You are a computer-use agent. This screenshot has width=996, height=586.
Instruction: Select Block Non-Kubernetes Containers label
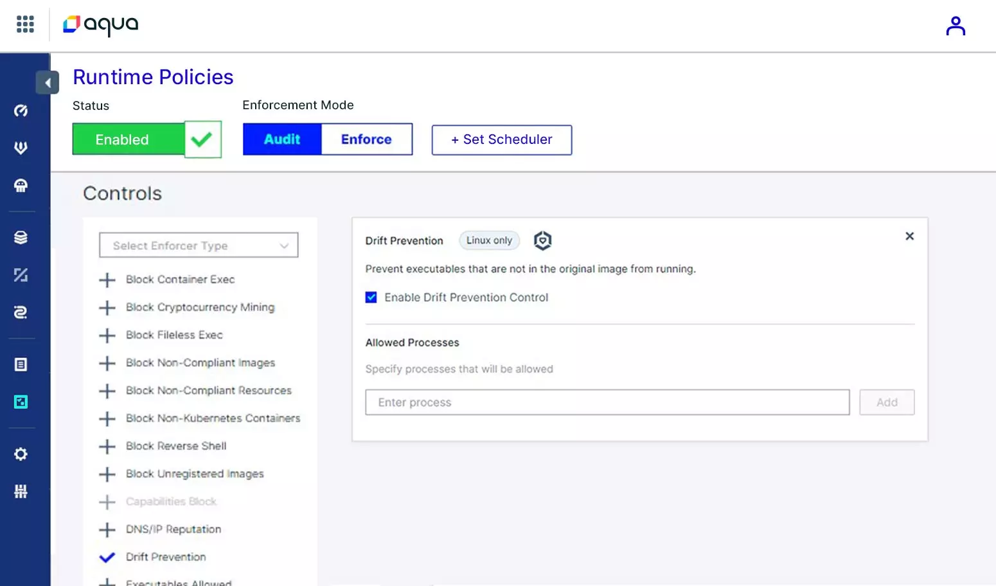[x=213, y=418]
